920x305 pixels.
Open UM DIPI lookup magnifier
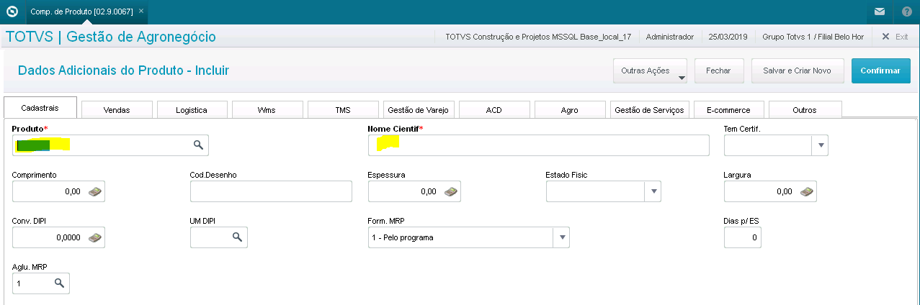coord(236,237)
